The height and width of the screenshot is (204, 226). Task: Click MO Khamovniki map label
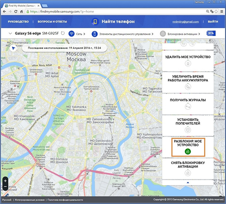(x=25, y=118)
